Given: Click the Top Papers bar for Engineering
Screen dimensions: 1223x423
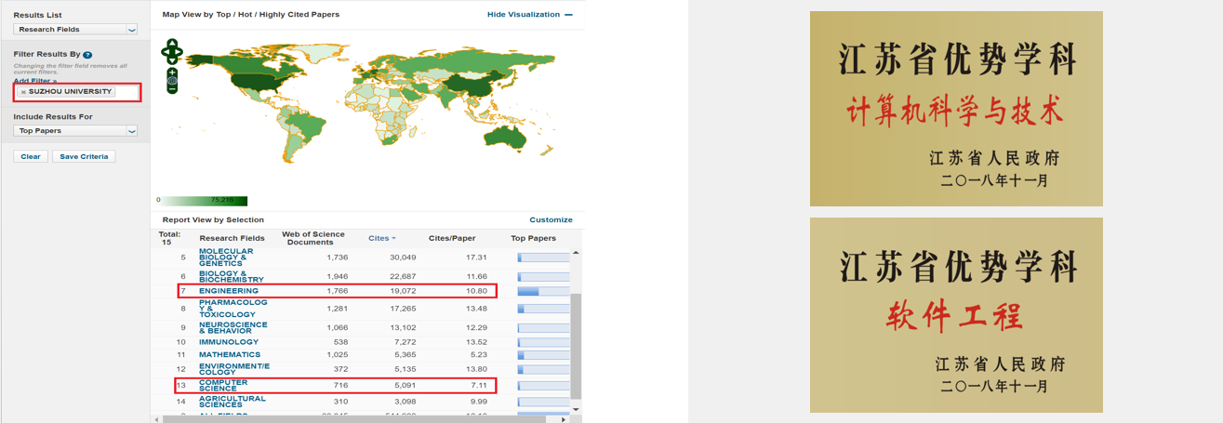Looking at the screenshot, I should pyautogui.click(x=542, y=291).
